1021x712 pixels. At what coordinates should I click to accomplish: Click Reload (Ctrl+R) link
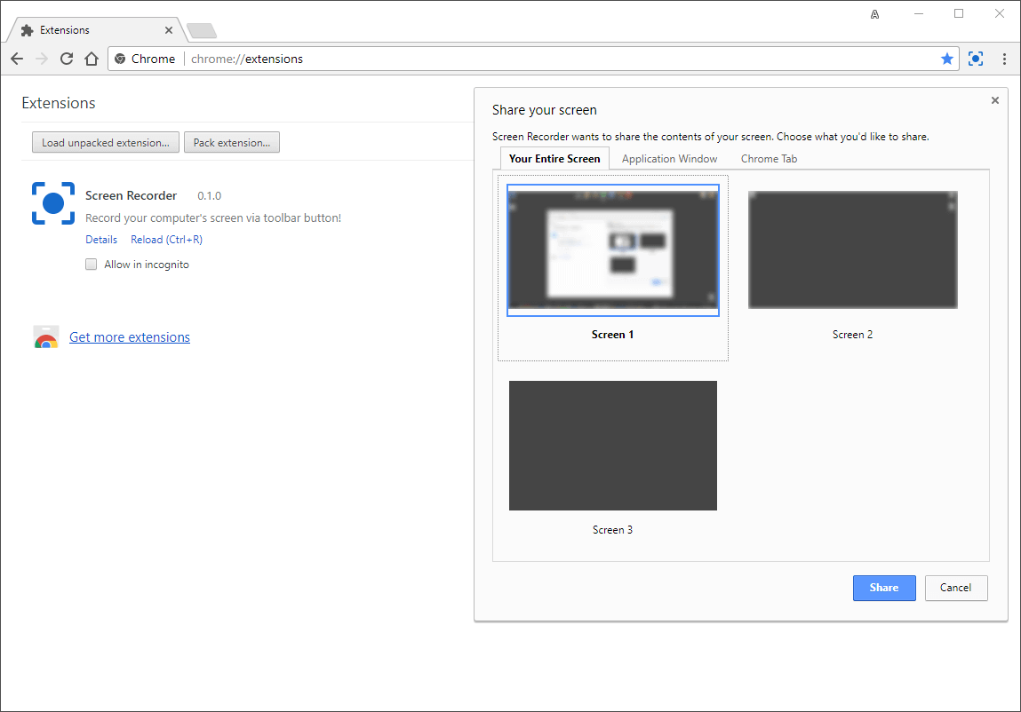tap(166, 240)
